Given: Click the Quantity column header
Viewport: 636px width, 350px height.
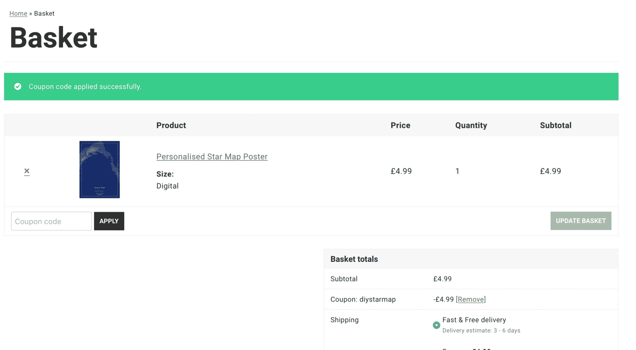Looking at the screenshot, I should 471,126.
